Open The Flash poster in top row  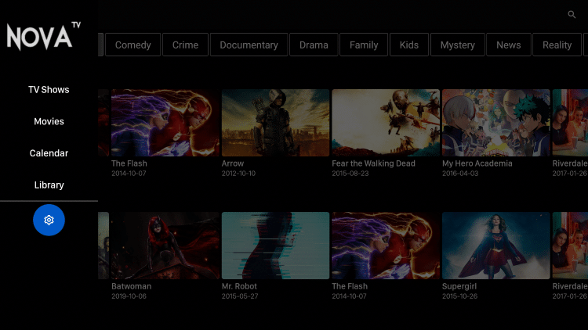[x=165, y=123]
